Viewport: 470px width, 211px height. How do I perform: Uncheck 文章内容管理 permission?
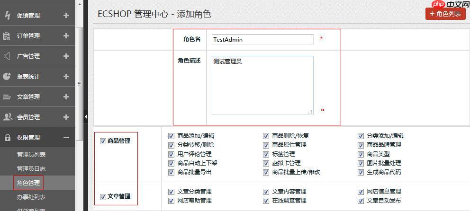pos(266,192)
